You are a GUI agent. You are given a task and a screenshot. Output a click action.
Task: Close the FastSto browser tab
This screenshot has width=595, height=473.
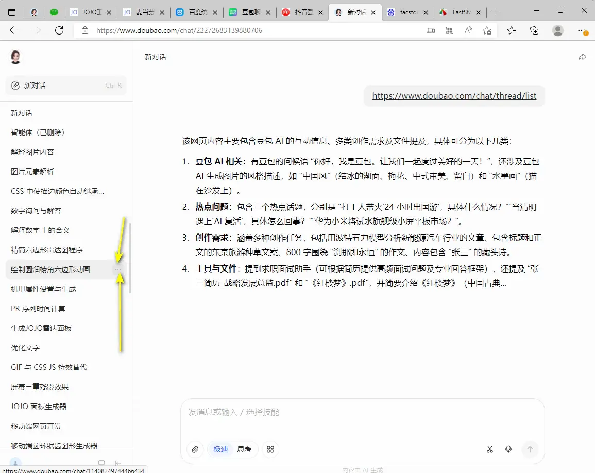478,12
